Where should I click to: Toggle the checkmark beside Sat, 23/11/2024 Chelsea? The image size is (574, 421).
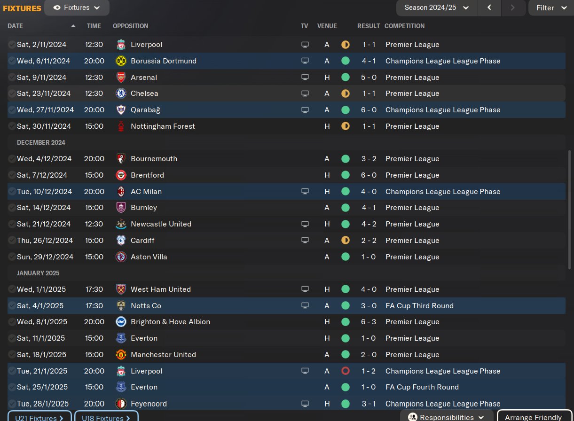(12, 94)
